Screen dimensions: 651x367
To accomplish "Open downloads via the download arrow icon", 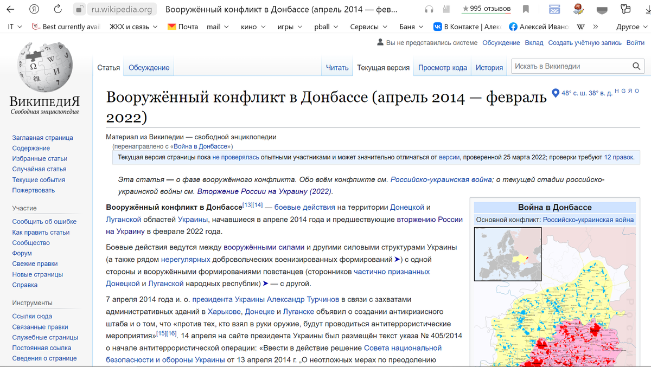I will [649, 9].
